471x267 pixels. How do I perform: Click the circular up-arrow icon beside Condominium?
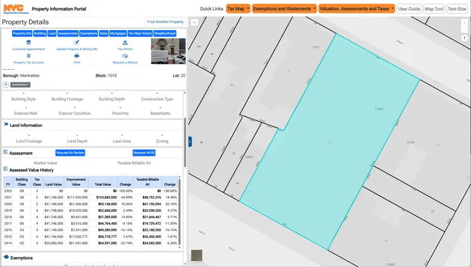tap(6, 84)
